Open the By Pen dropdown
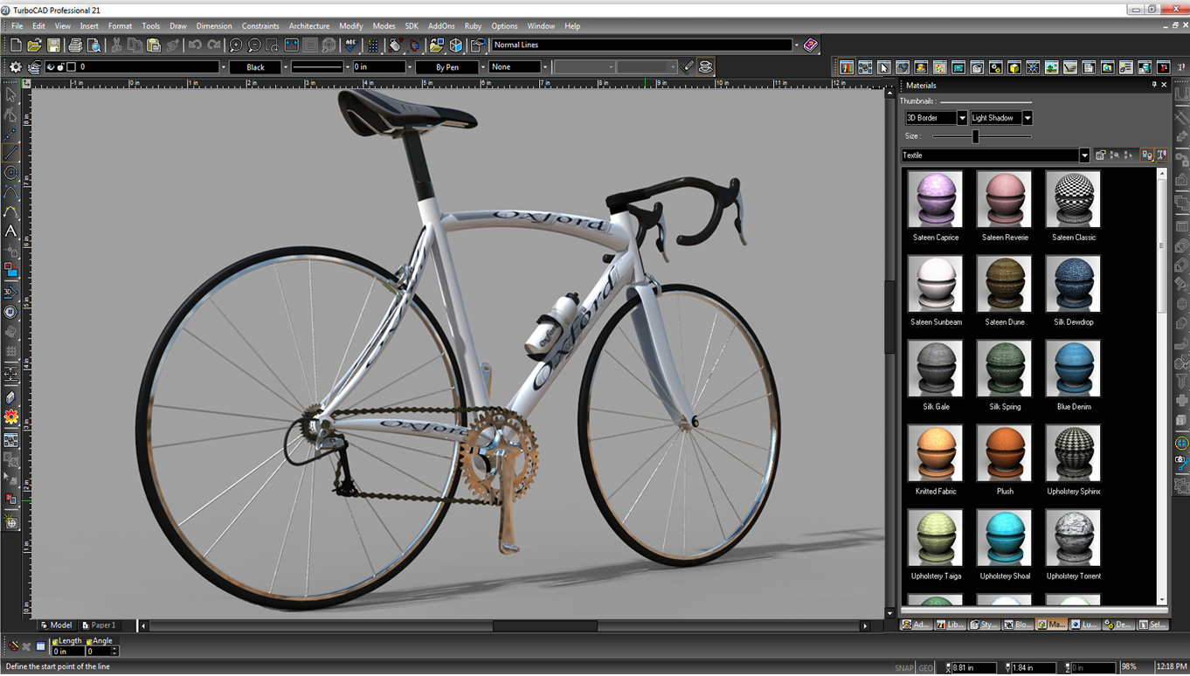The height and width of the screenshot is (676, 1190). [x=482, y=67]
